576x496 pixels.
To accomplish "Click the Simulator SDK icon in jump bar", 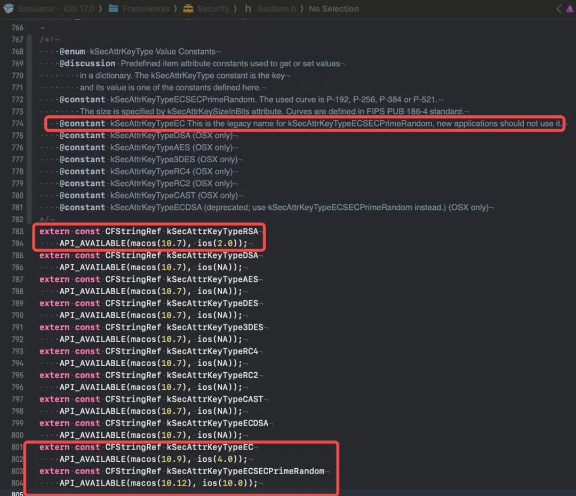I will coord(8,9).
